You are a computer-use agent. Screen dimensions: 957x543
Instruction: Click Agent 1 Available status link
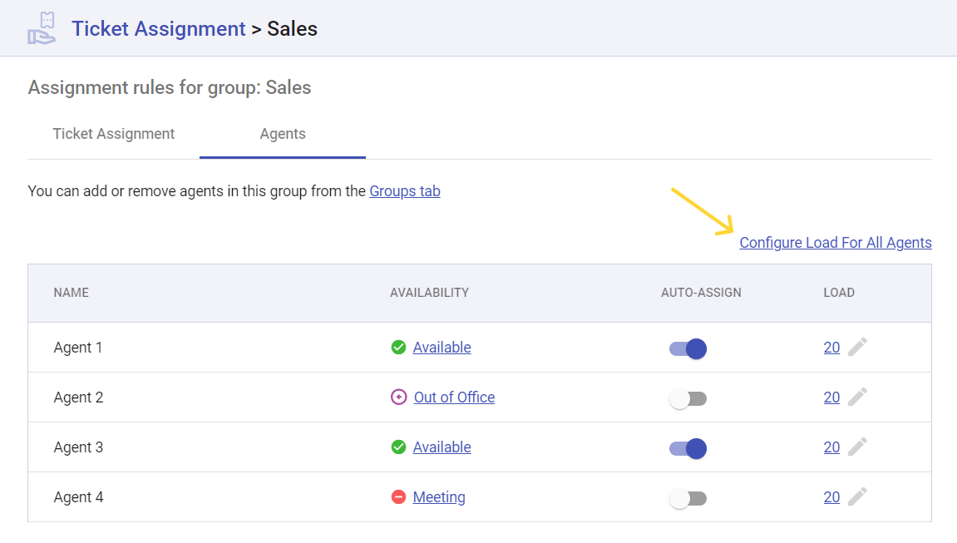point(442,347)
